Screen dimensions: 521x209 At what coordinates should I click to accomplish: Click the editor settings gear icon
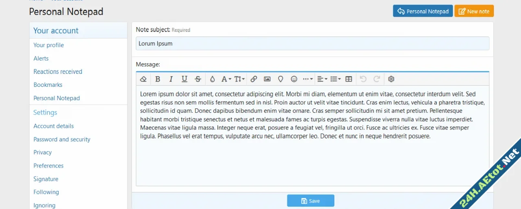(391, 79)
